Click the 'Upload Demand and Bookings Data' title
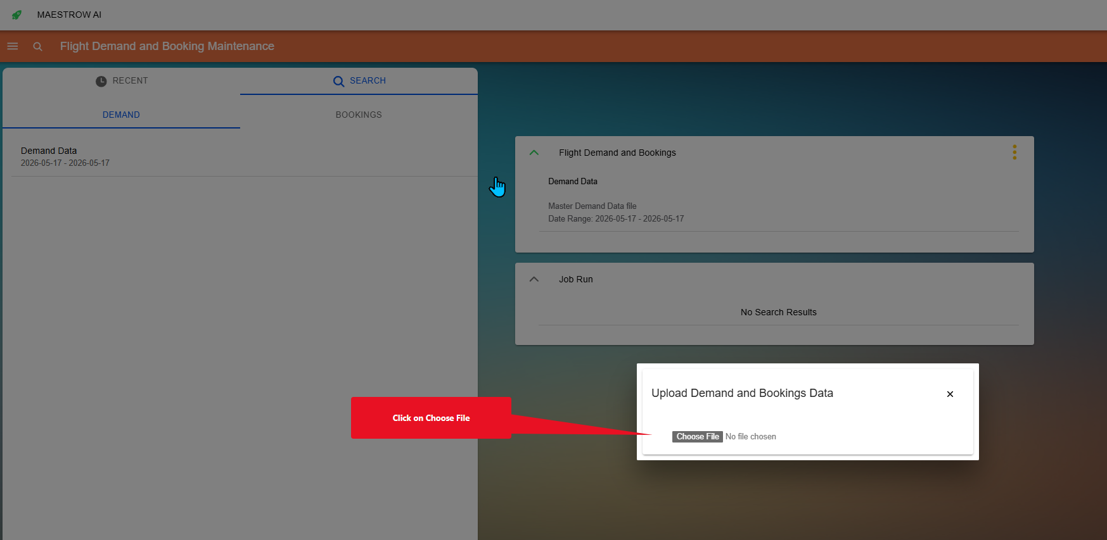The width and height of the screenshot is (1107, 540). [x=742, y=393]
